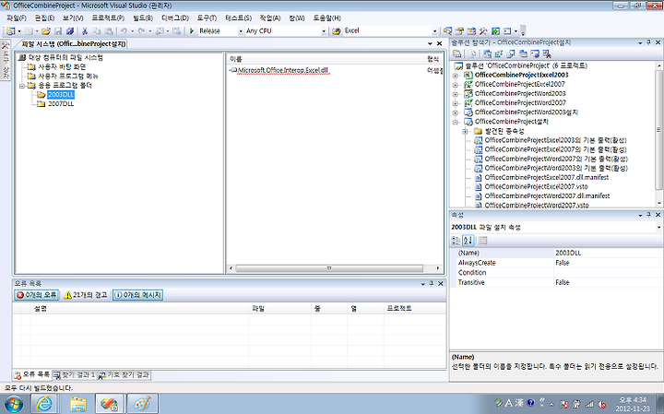Open the Launch Conditions Editor icon
This screenshot has height=414, width=664.
point(547,53)
